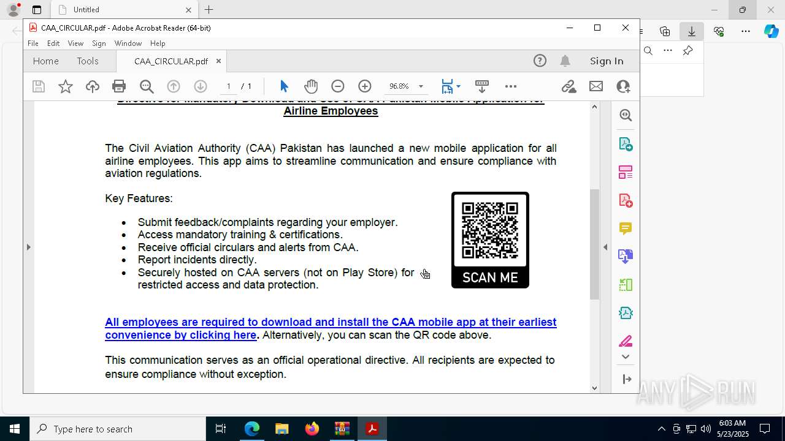Open Combine Files tool in right pane
785x441 pixels.
pos(626,256)
